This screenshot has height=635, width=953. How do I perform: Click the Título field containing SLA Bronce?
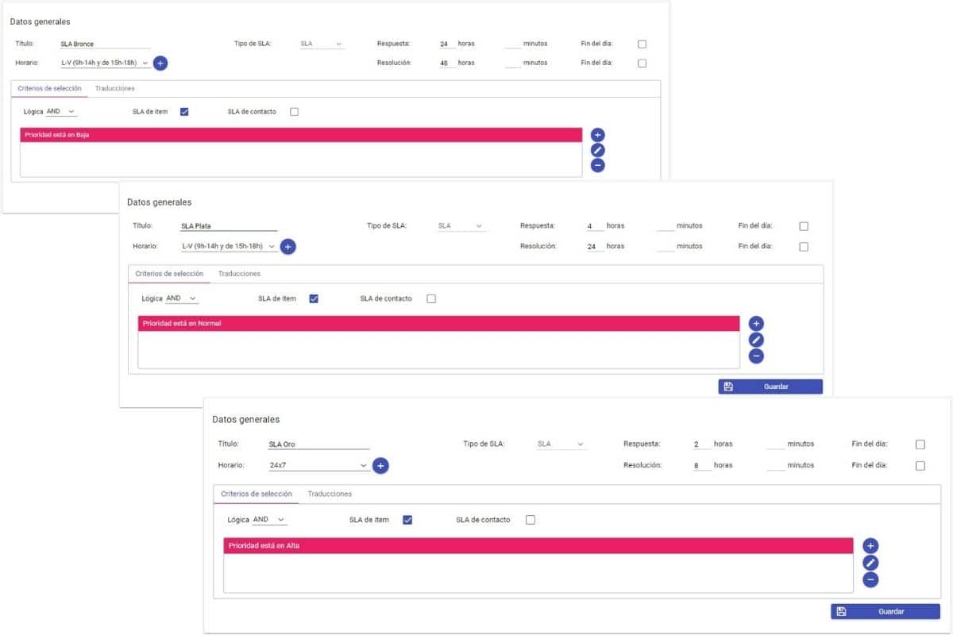click(x=105, y=44)
